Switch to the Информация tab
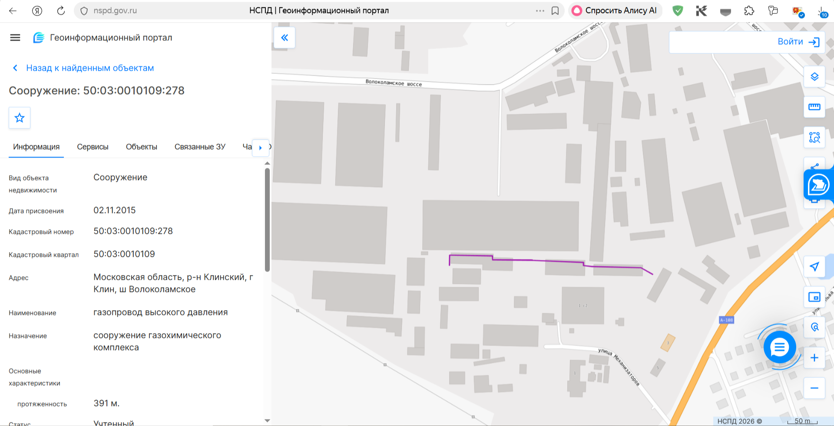Screen dimensions: 834x426 coord(36,147)
